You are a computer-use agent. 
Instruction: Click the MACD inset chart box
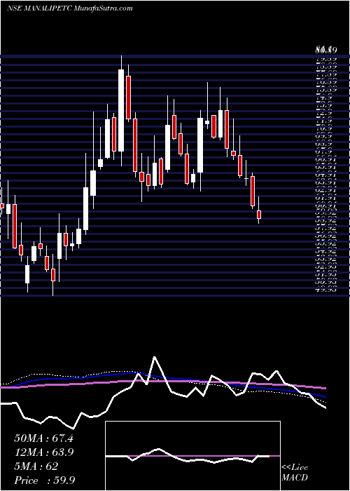[192, 456]
